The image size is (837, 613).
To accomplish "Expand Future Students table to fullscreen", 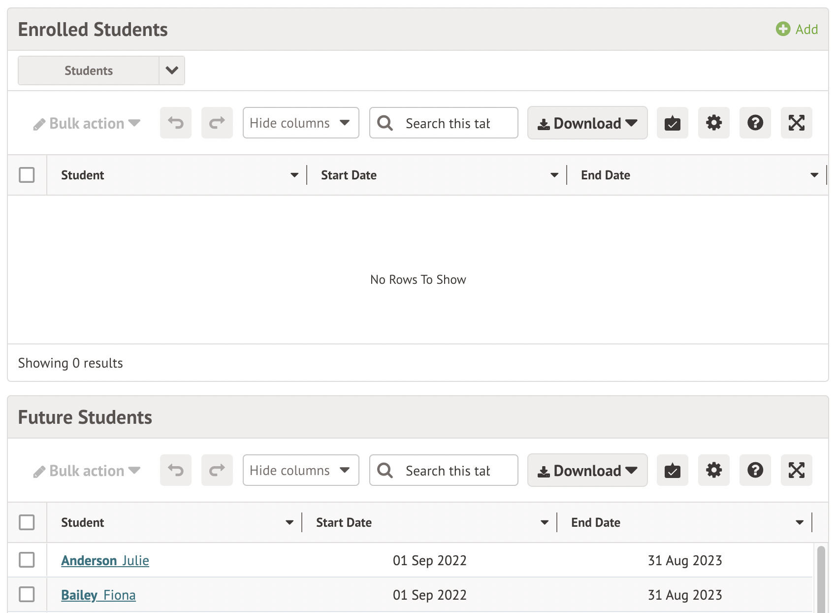I will click(x=796, y=470).
